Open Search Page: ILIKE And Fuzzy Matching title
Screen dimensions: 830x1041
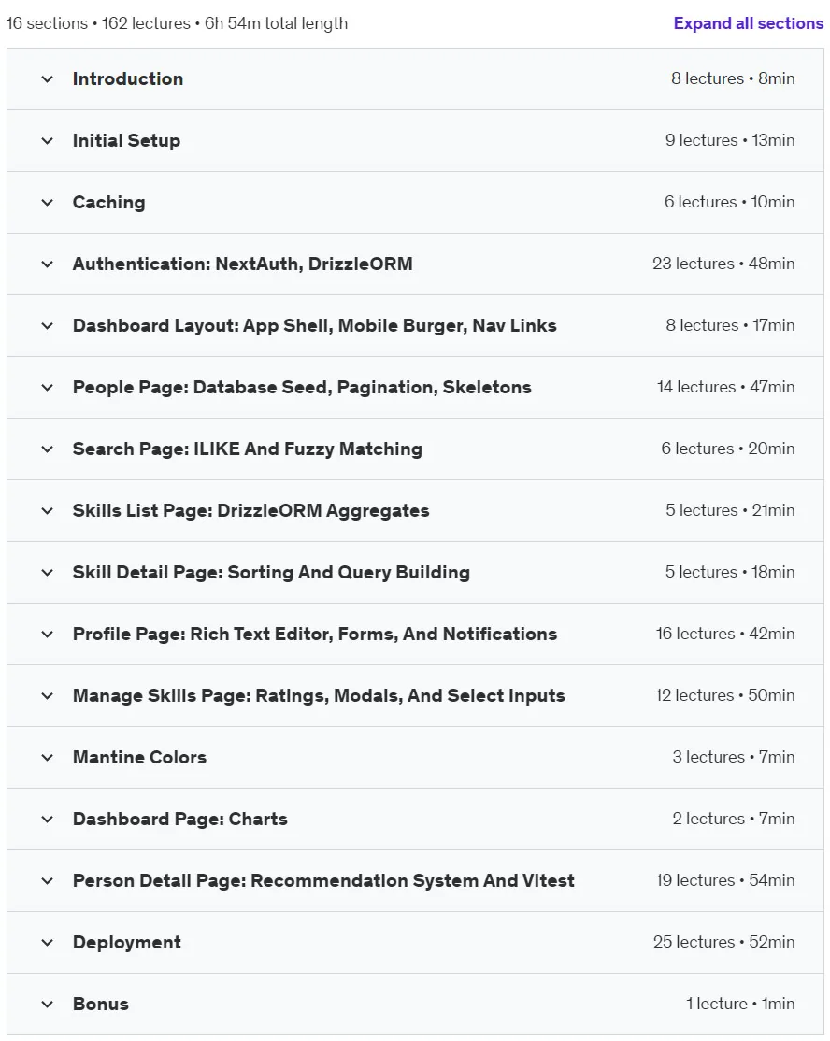coord(247,449)
